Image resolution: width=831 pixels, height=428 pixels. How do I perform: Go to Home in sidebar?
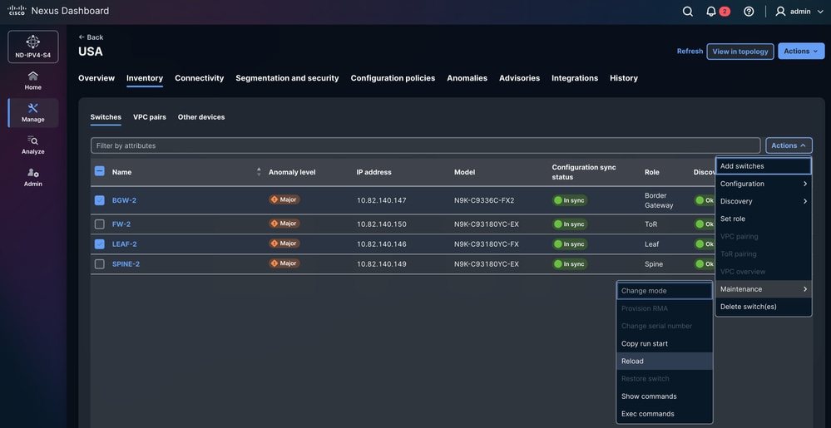[x=33, y=81]
